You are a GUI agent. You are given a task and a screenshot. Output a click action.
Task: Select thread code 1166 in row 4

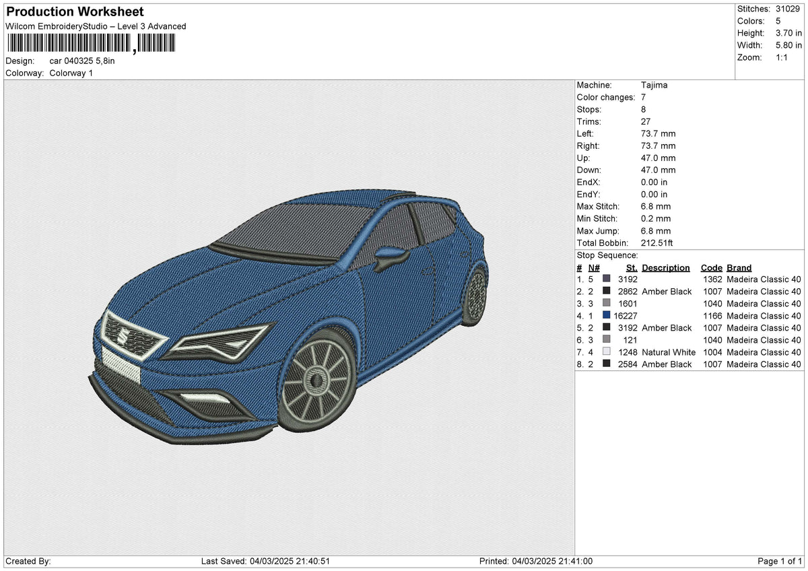click(712, 316)
